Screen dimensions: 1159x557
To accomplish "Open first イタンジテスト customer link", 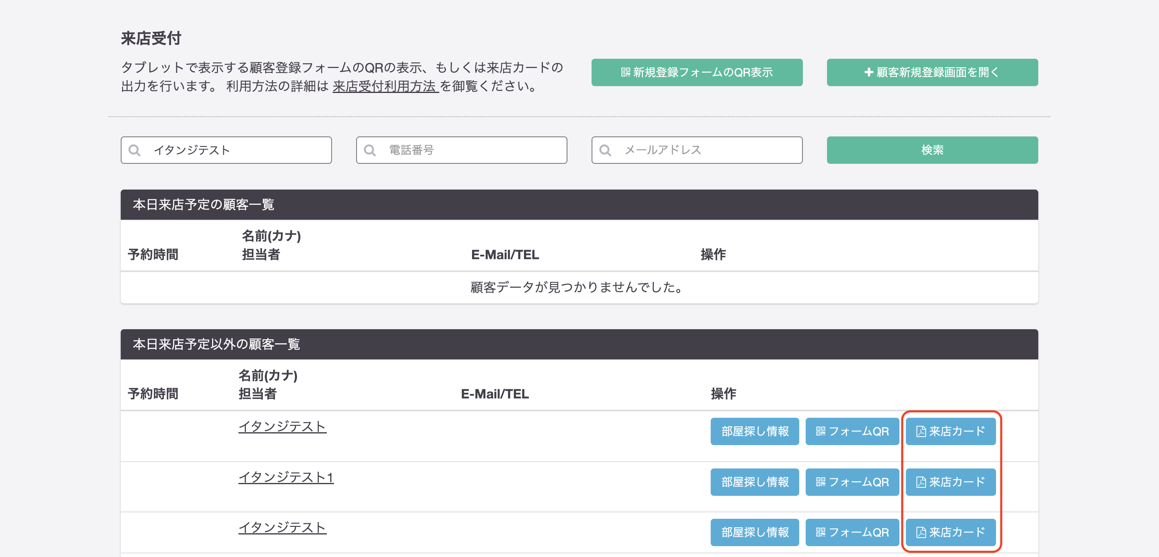I will click(x=282, y=426).
